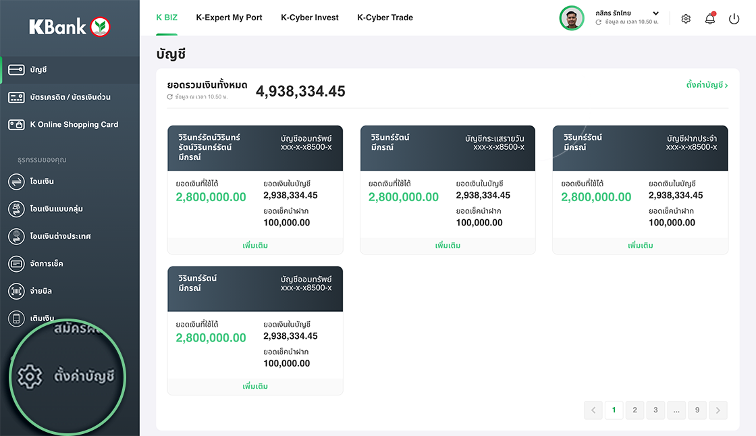Go to next page with right chevron
Viewport: 756px width, 436px height.
point(718,410)
